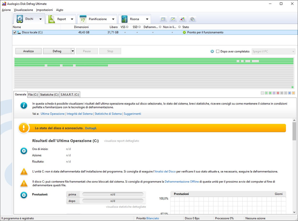Click the green ready status checkmark icon

pyautogui.click(x=184, y=32)
